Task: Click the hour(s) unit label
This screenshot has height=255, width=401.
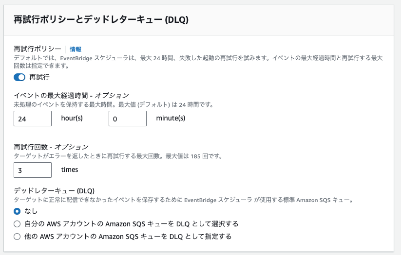Action: 72,118
